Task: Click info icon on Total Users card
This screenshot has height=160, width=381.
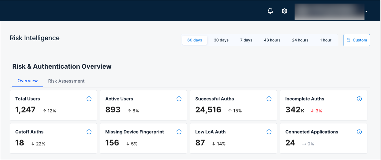Action: [89, 99]
